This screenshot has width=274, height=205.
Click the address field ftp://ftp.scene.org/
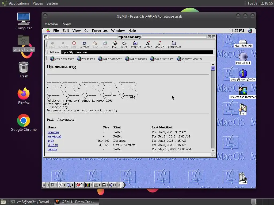click(137, 52)
